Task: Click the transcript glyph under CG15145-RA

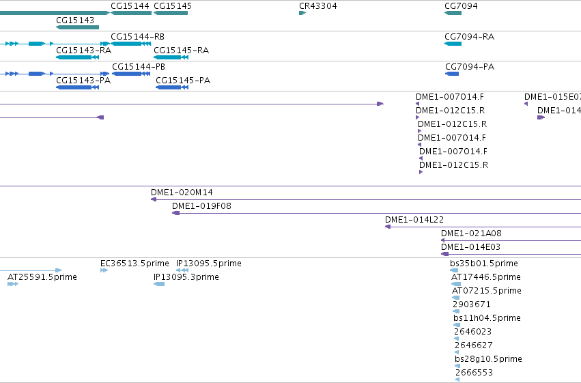Action: 171,57
